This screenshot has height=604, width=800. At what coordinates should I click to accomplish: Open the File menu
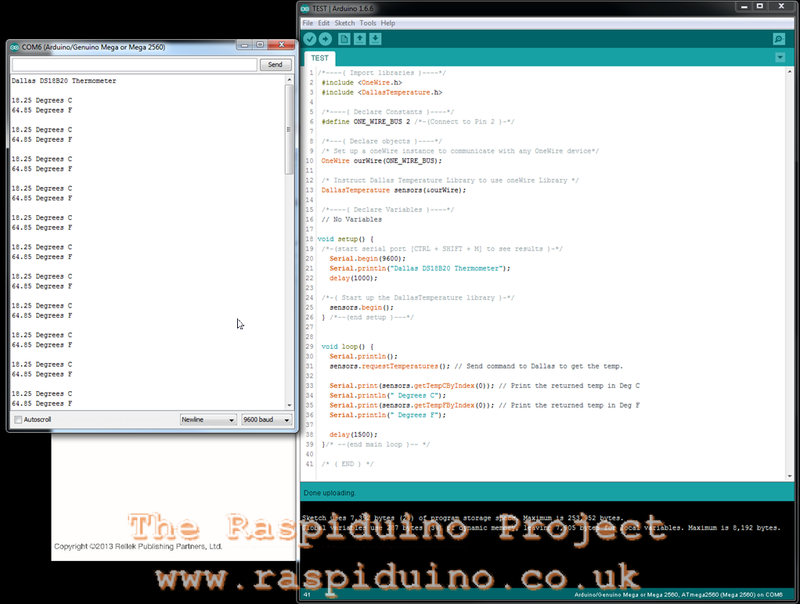click(x=308, y=23)
